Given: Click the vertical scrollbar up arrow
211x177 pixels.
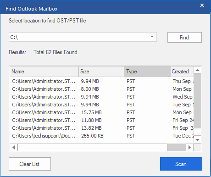Looking at the screenshot, I should coord(197,70).
